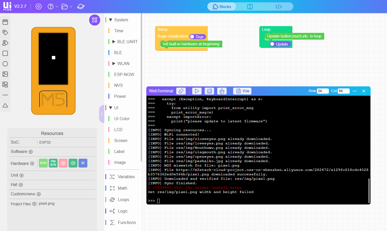Expand the WLAN category
387x231 pixels.
pos(114,63)
